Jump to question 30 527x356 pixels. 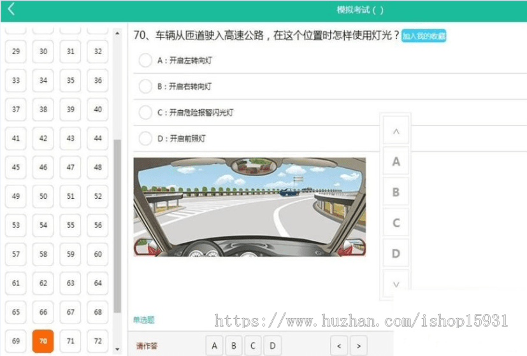tap(43, 52)
